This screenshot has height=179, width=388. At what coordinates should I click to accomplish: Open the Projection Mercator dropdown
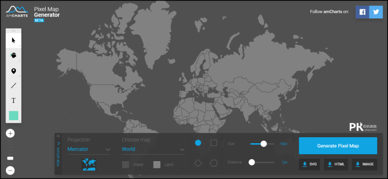[x=89, y=149]
